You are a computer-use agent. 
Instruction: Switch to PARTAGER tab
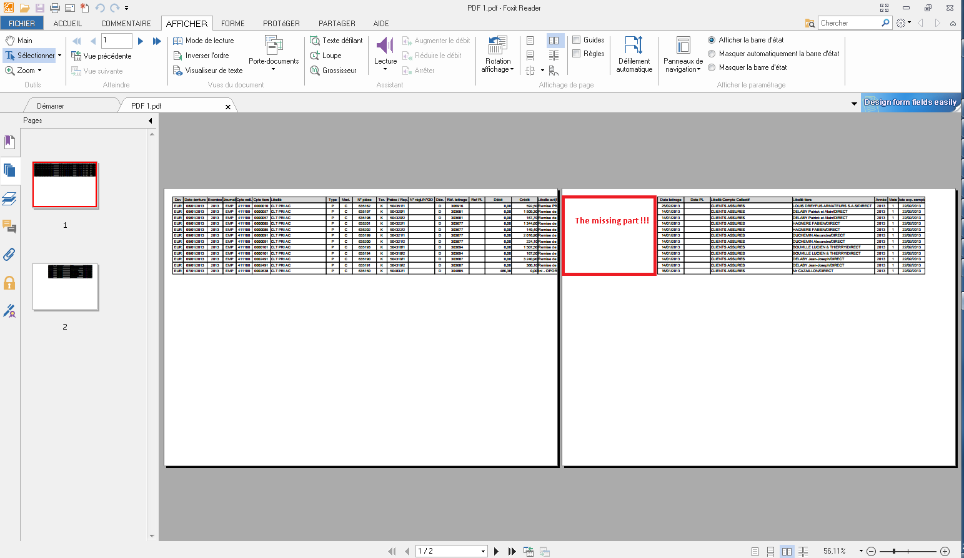click(337, 23)
